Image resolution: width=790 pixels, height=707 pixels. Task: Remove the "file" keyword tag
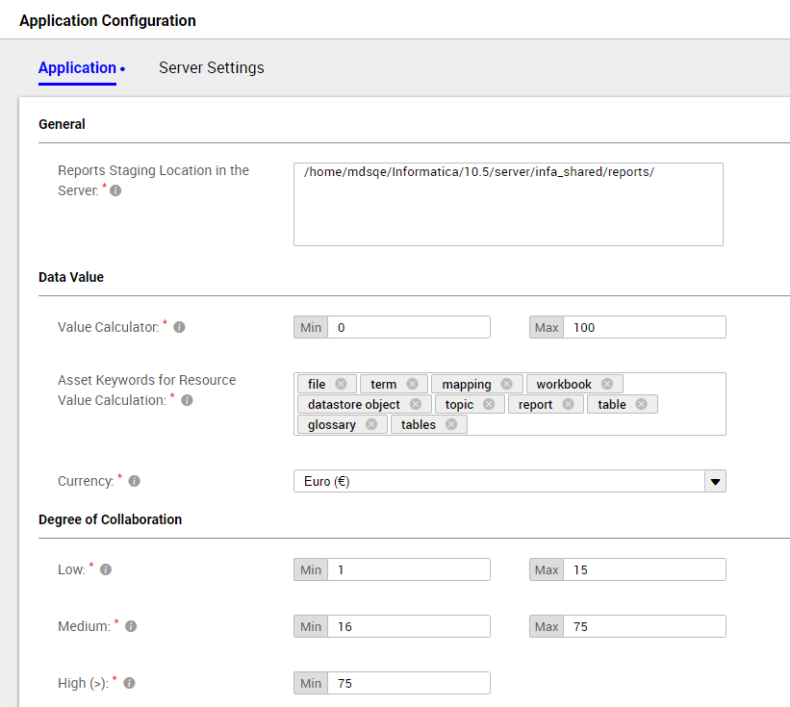pyautogui.click(x=341, y=384)
